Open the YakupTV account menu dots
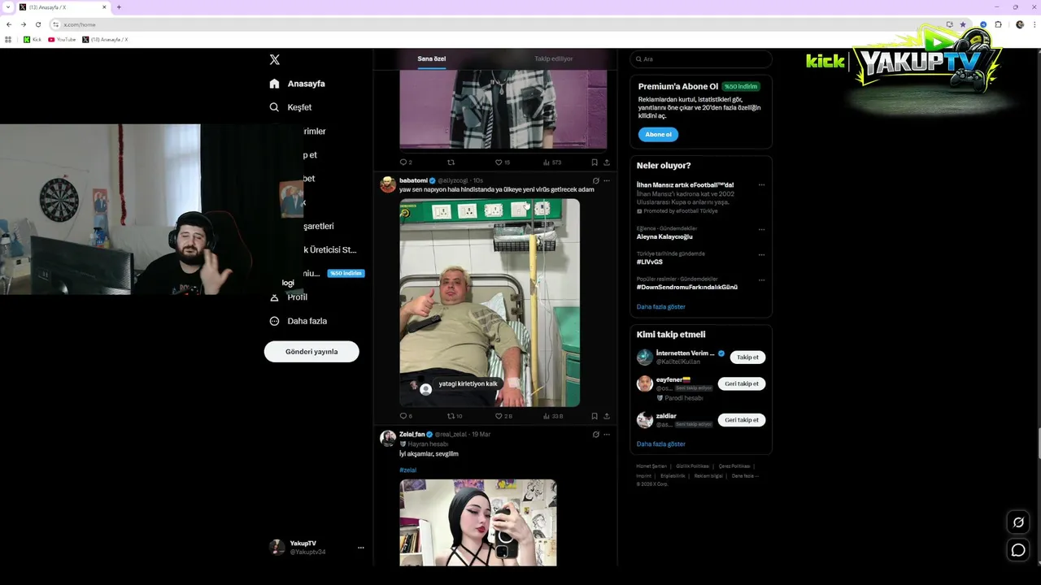 pos(360,548)
